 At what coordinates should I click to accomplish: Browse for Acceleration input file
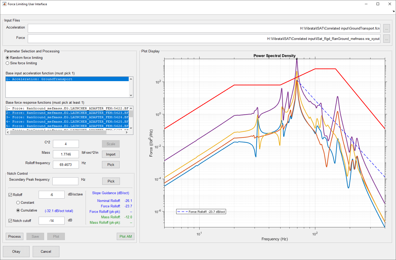[387, 28]
